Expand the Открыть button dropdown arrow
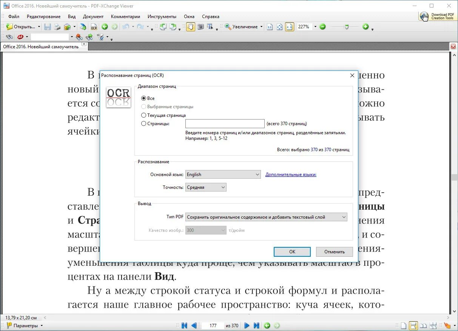Viewport: 458px width, 331px height. pyautogui.click(x=39, y=27)
